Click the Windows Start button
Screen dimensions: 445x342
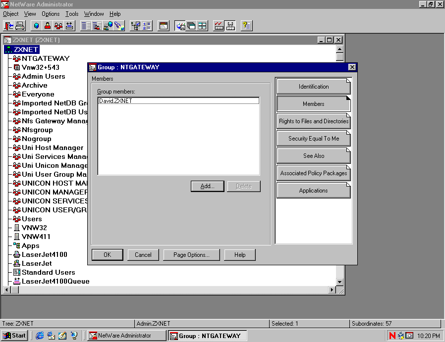(14, 336)
